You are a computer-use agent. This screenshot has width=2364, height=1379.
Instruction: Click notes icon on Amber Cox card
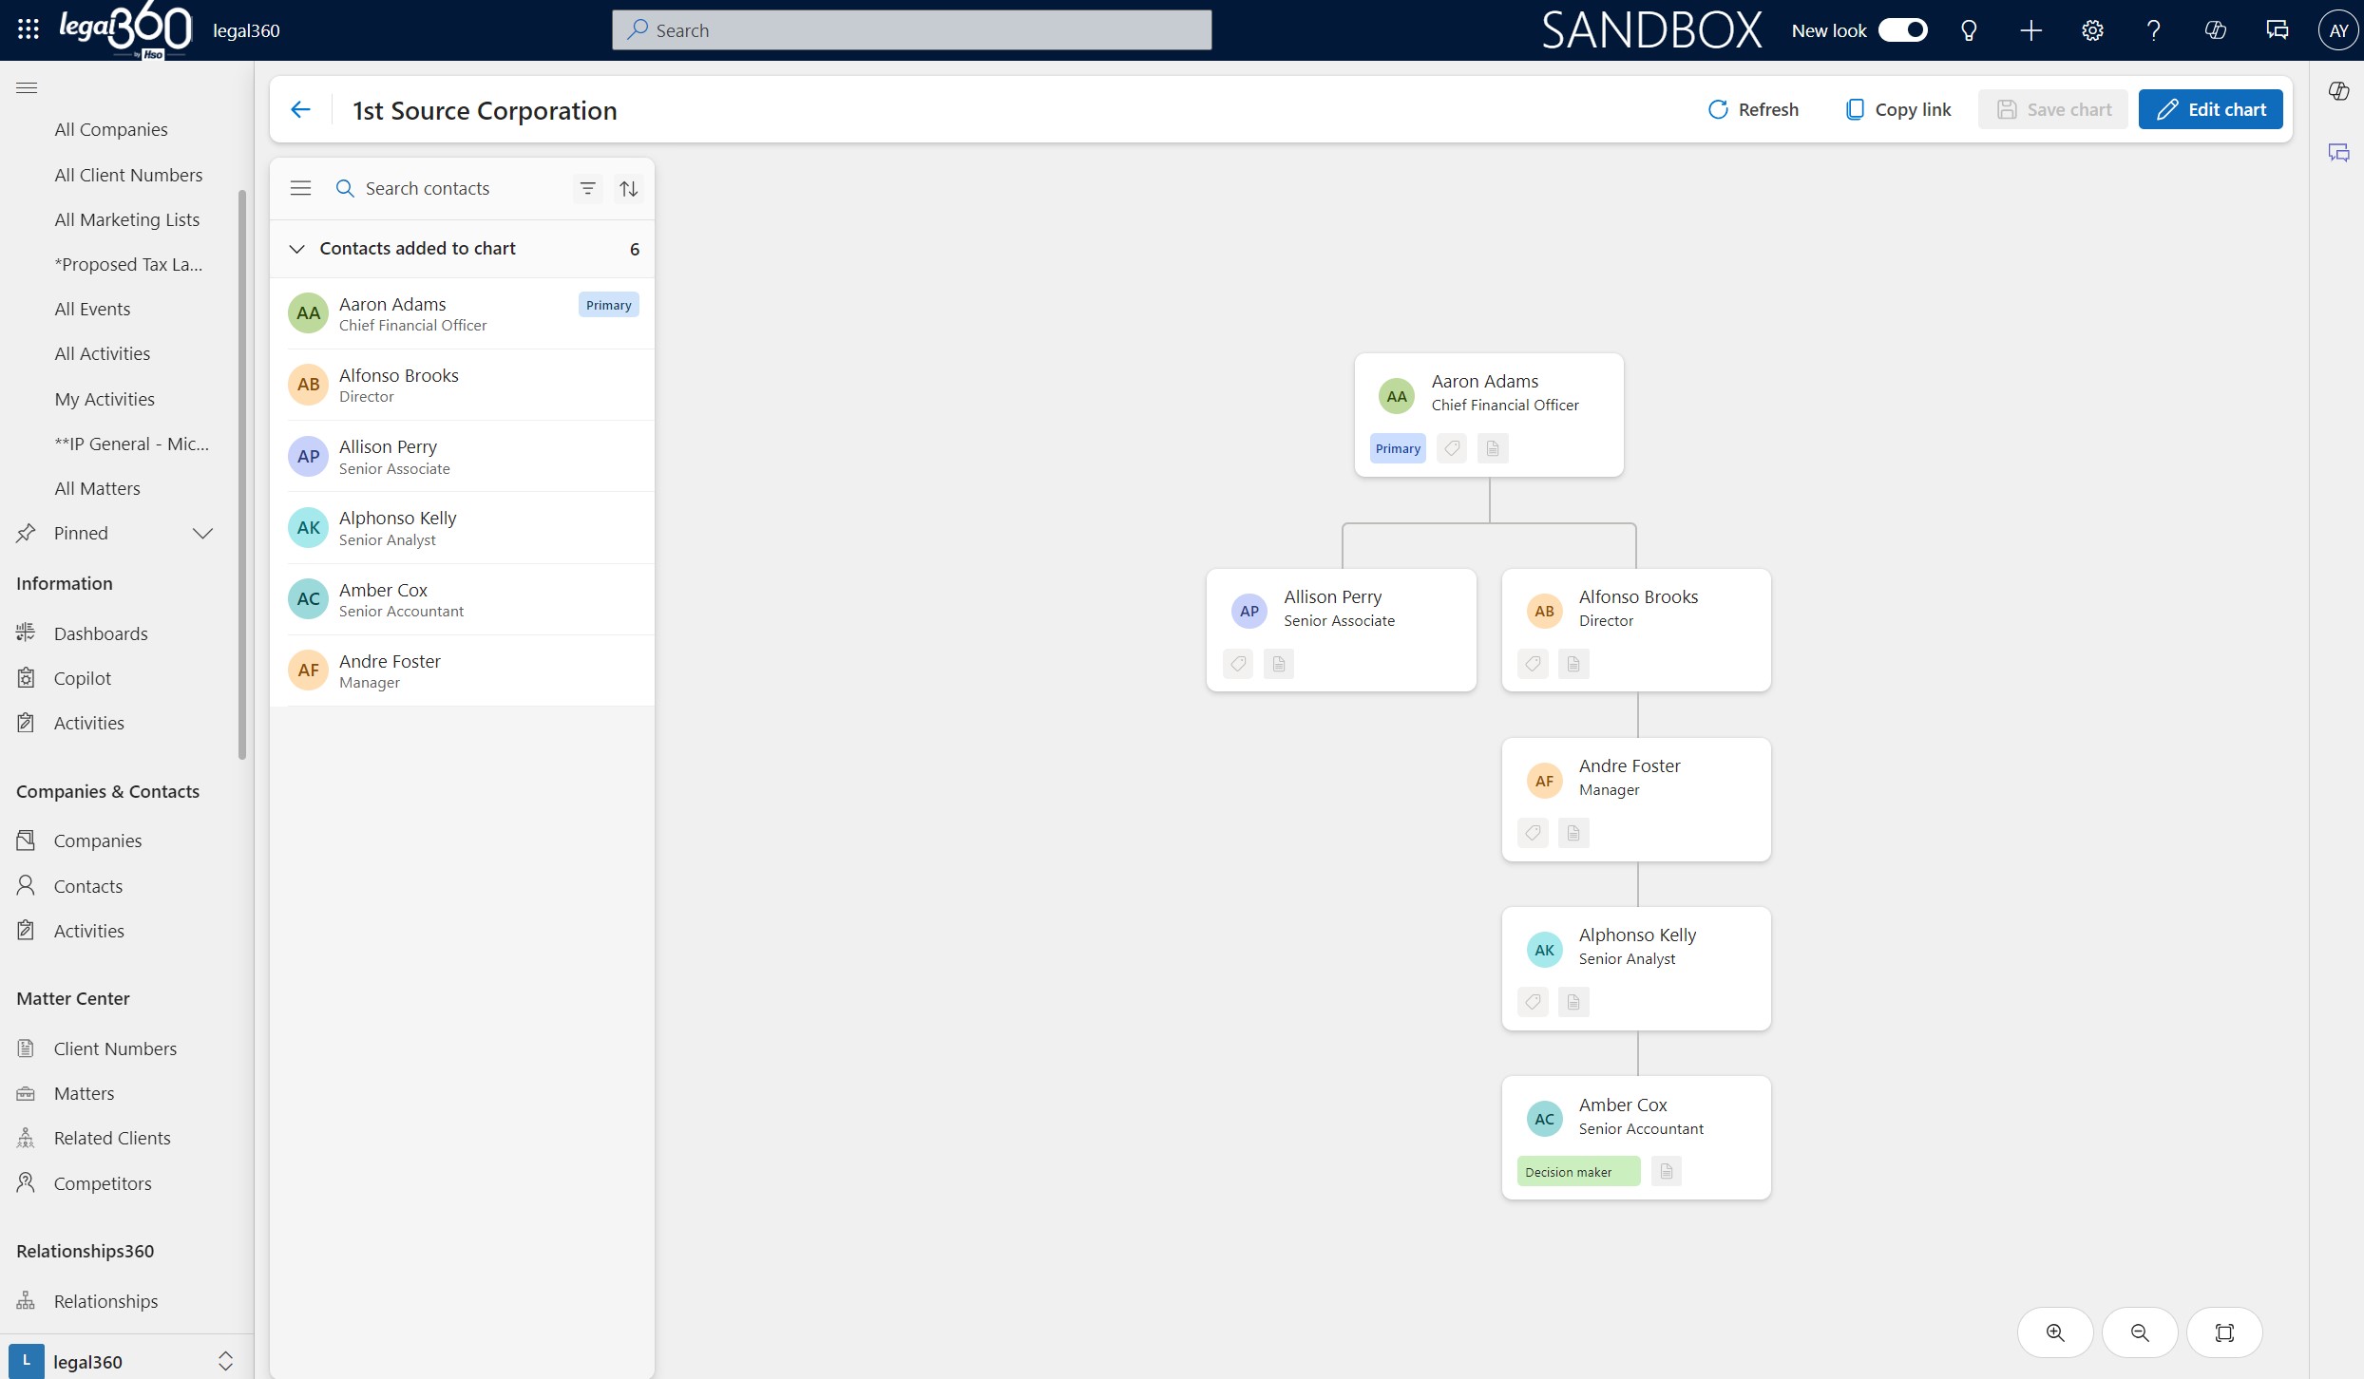click(x=1666, y=1171)
